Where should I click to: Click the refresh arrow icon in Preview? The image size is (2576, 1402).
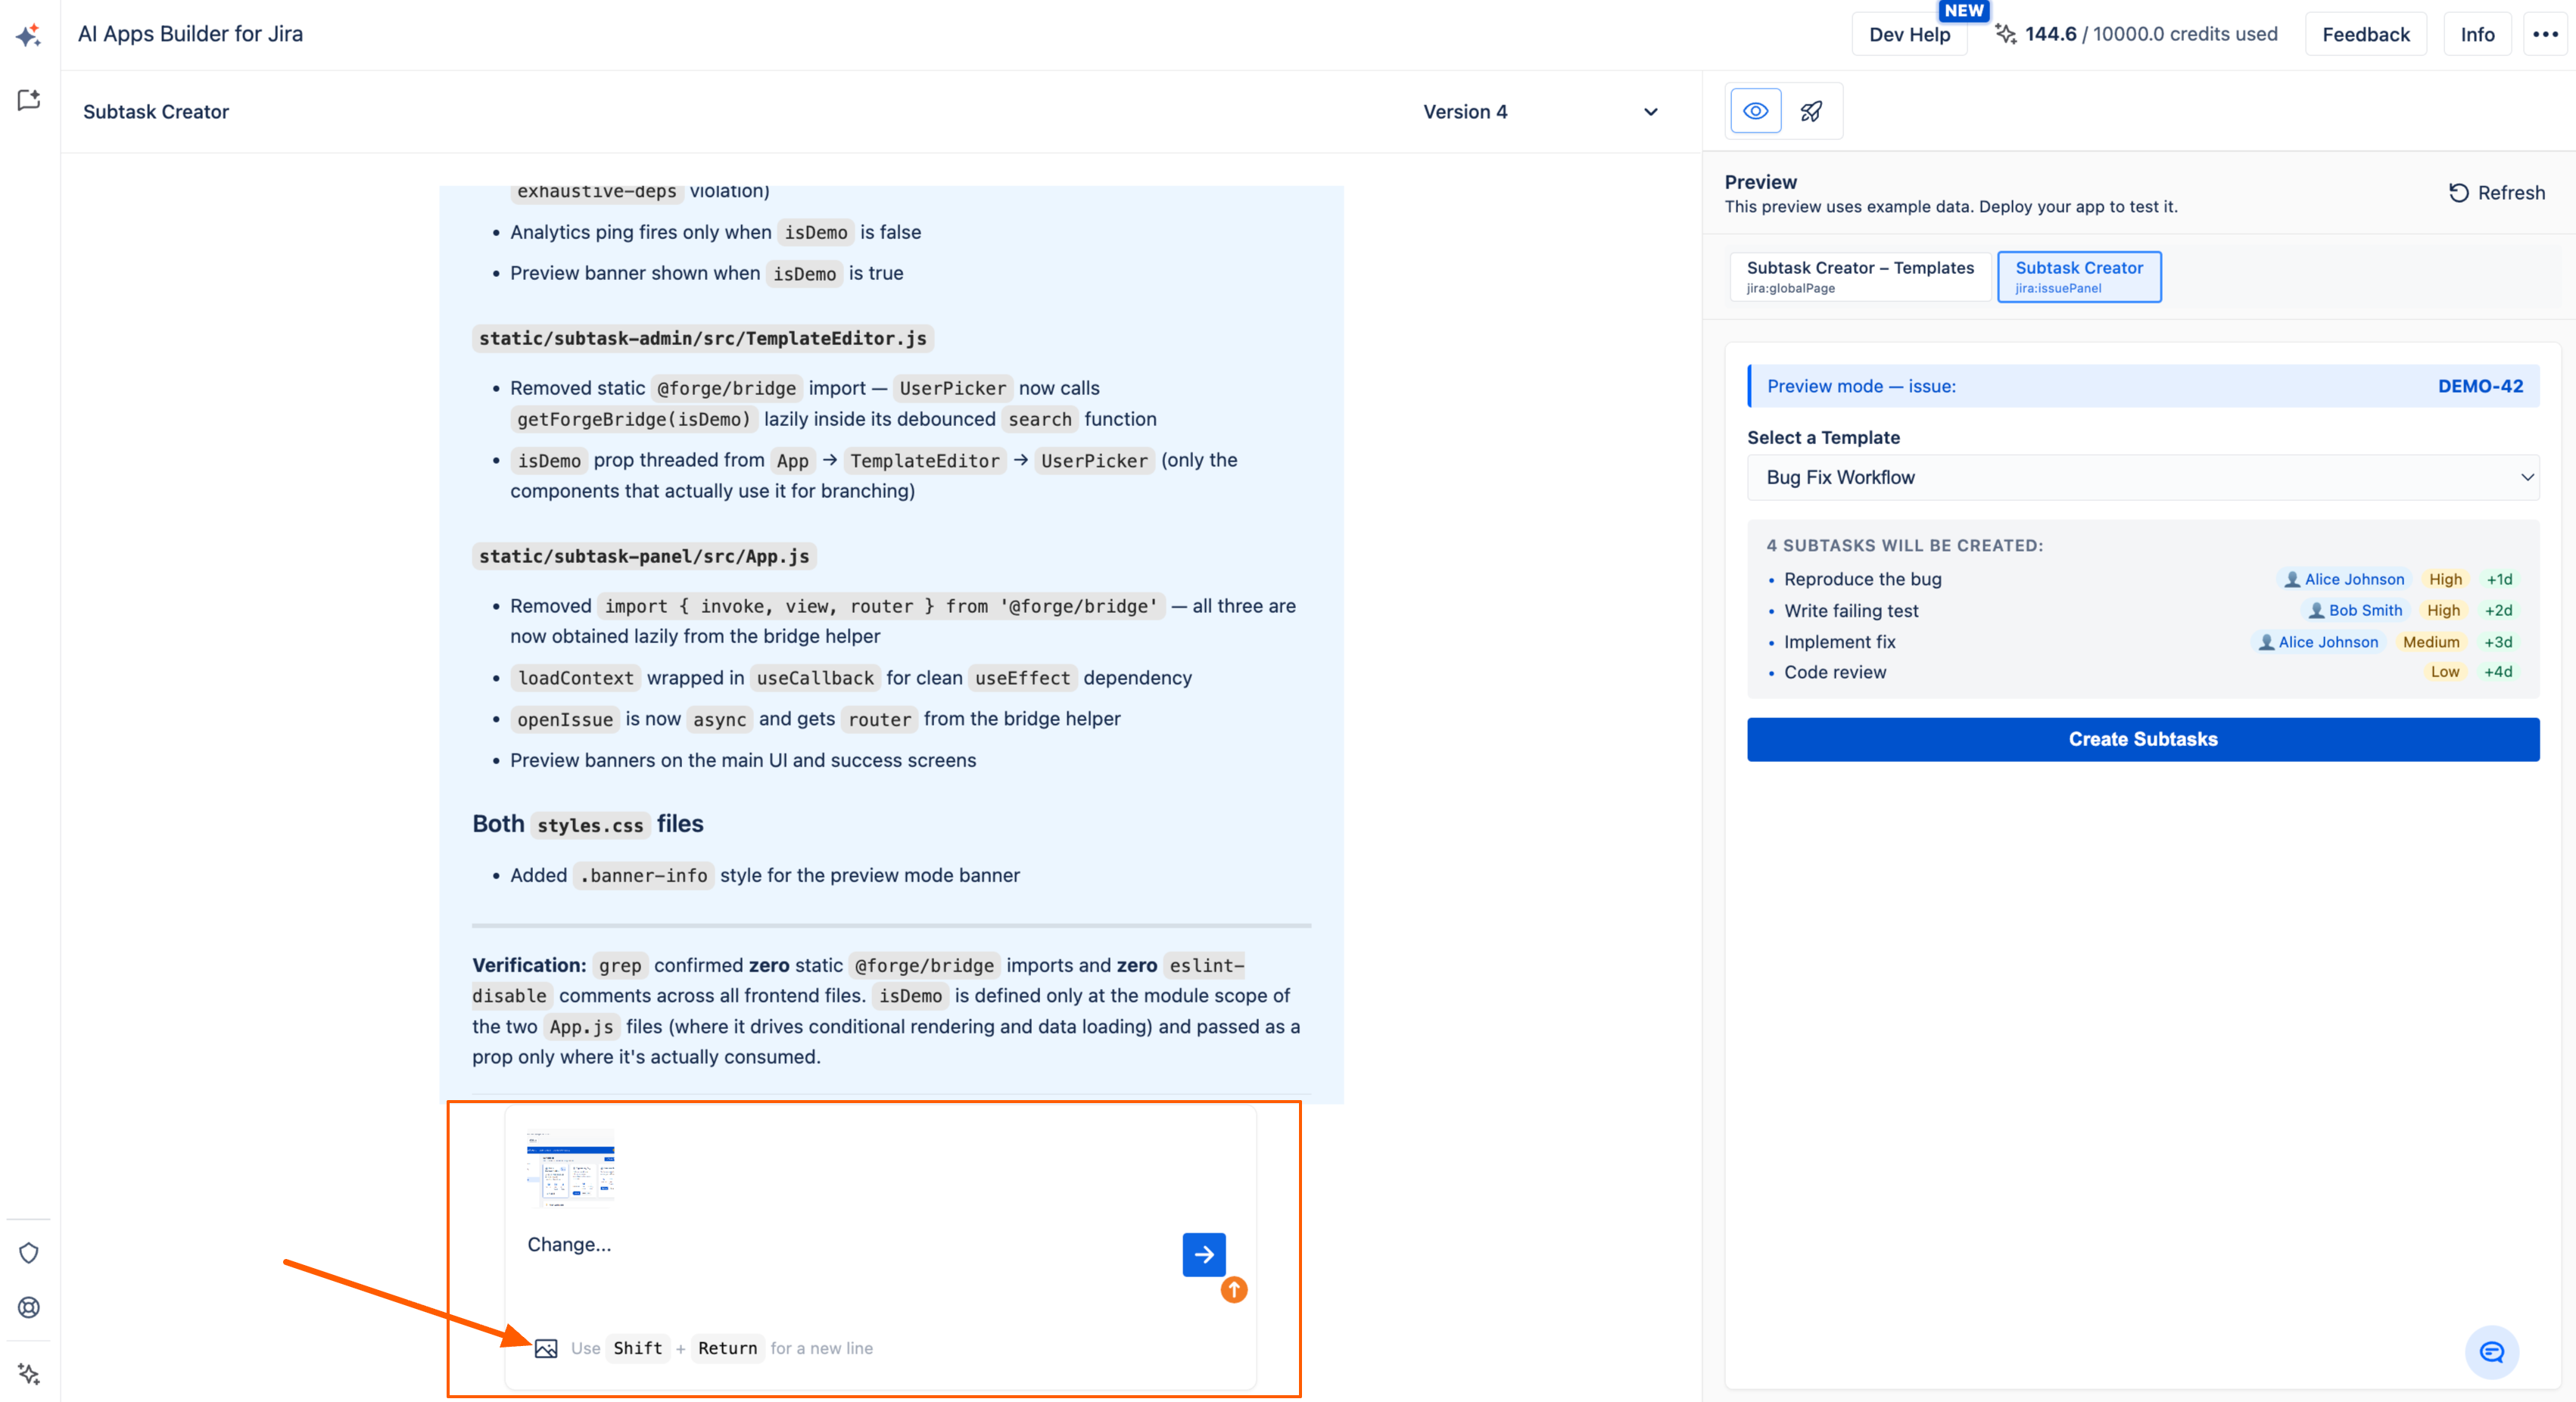(2459, 193)
